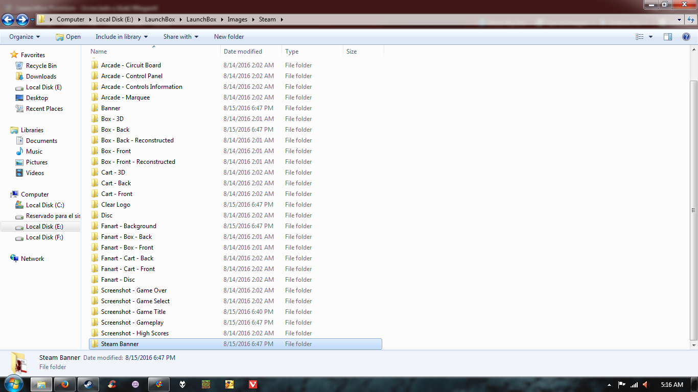Viewport: 698px width, 392px height.
Task: Click the change view icon
Action: 640,37
